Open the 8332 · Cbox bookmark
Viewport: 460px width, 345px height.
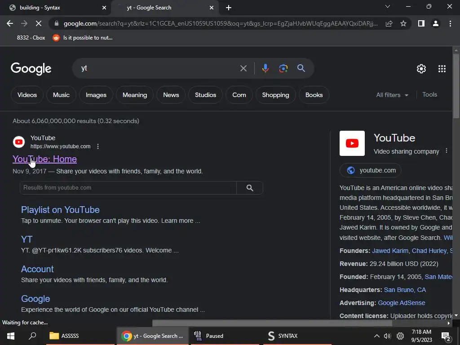pos(31,38)
